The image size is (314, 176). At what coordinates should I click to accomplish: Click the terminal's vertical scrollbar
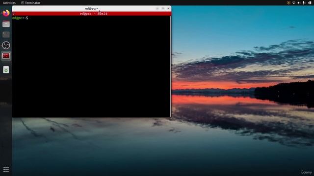tap(170, 66)
